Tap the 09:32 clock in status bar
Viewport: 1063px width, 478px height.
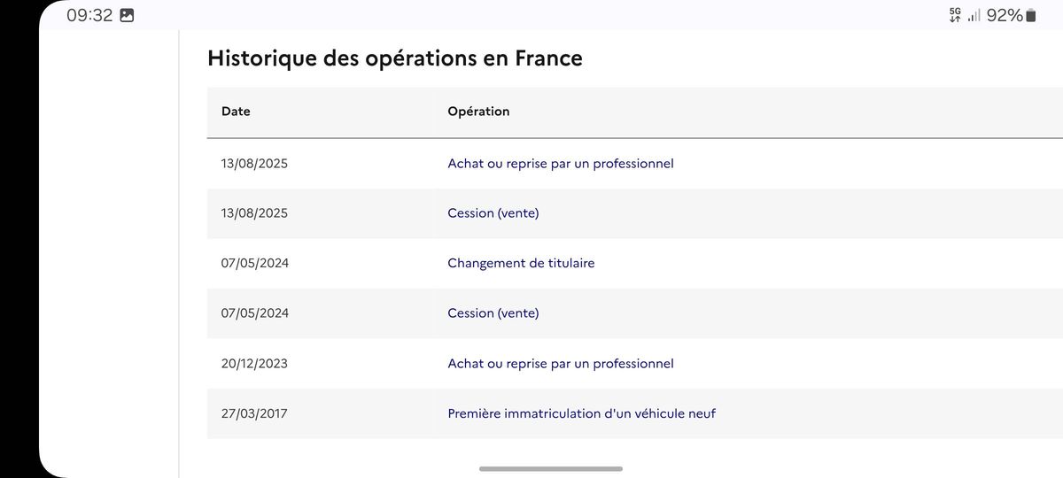89,15
